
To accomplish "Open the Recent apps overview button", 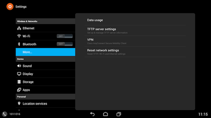I will pyautogui.click(x=119, y=114).
